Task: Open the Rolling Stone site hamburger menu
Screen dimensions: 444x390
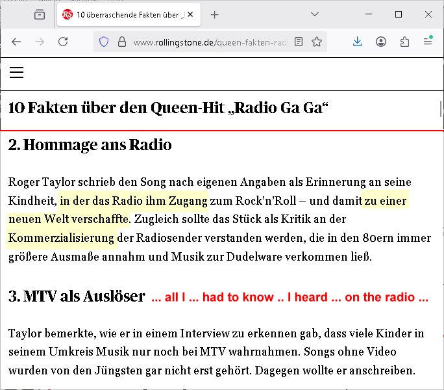Action: click(16, 72)
